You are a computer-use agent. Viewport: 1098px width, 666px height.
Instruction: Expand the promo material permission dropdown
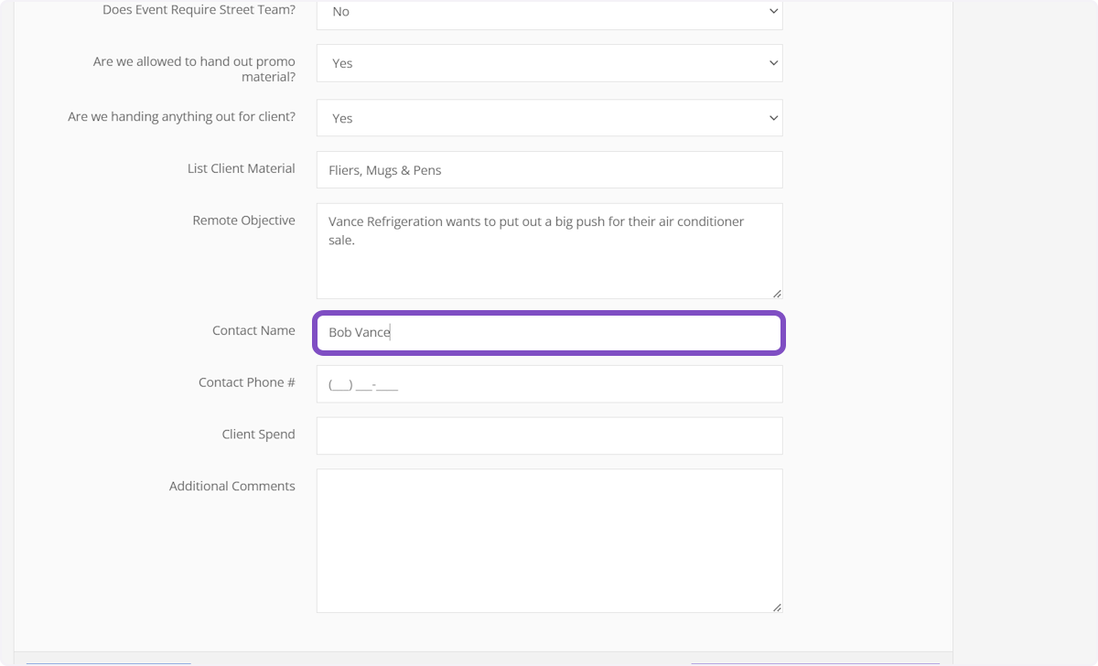[x=549, y=63]
